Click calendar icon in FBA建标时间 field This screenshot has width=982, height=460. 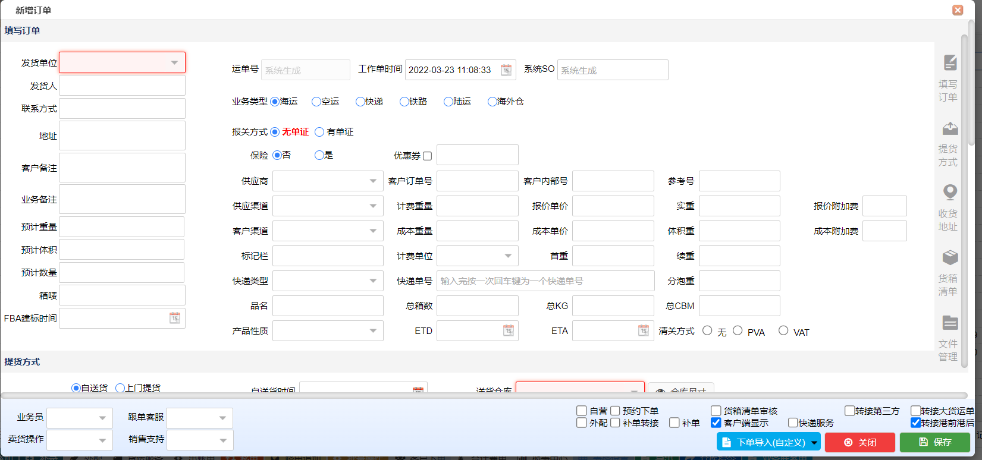tap(175, 319)
